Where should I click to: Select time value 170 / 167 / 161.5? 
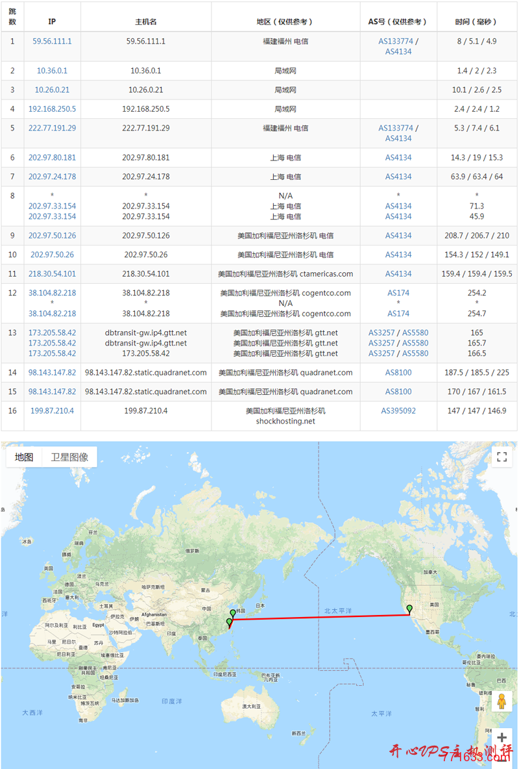click(477, 392)
